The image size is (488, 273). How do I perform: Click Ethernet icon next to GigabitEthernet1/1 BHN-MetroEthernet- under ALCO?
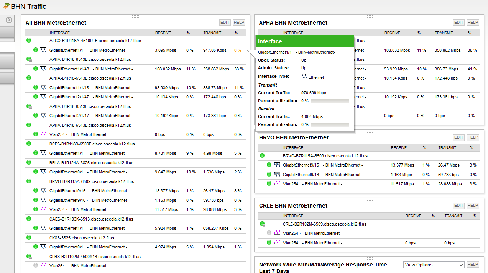(x=43, y=50)
